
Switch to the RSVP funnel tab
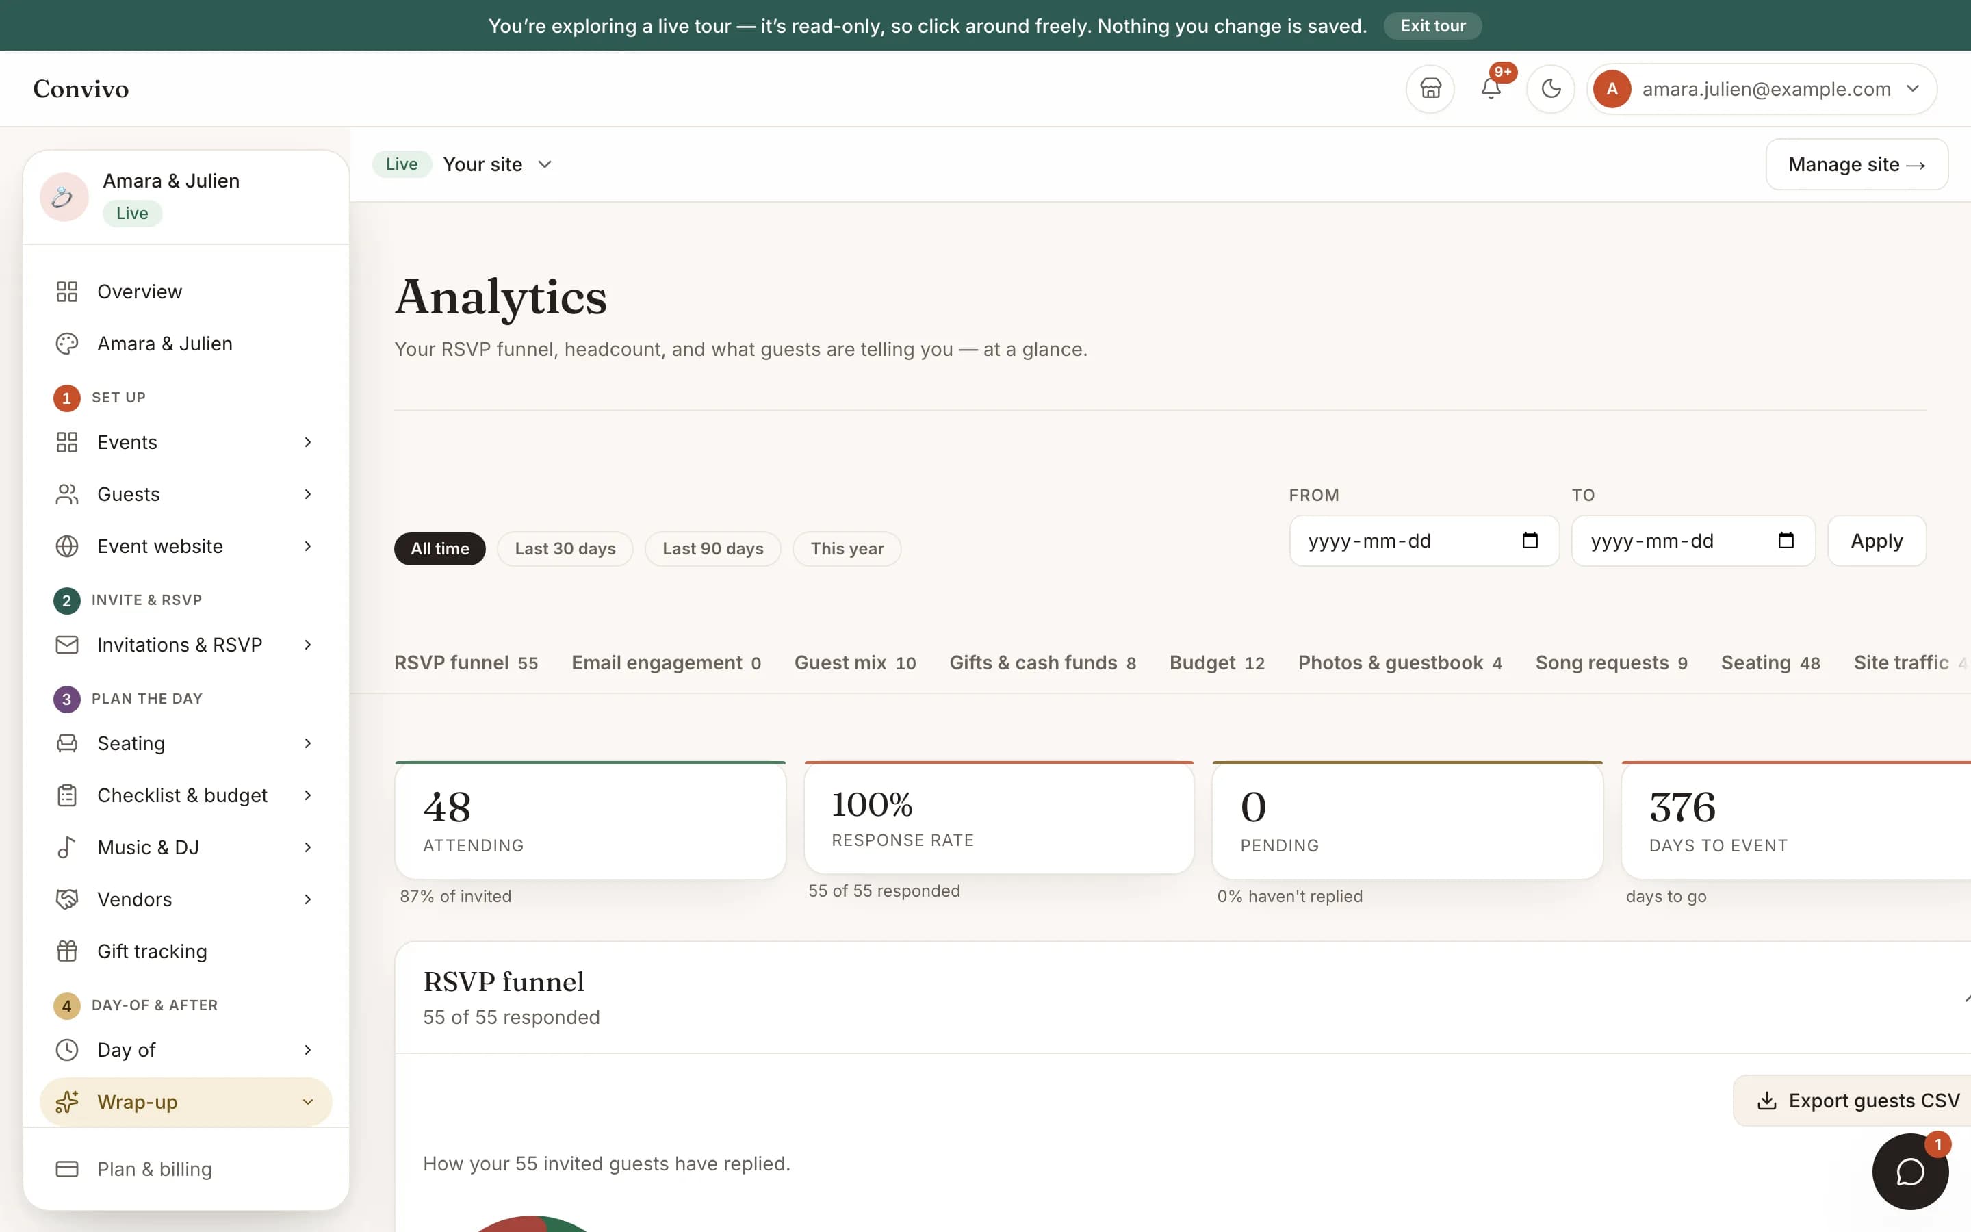(466, 663)
